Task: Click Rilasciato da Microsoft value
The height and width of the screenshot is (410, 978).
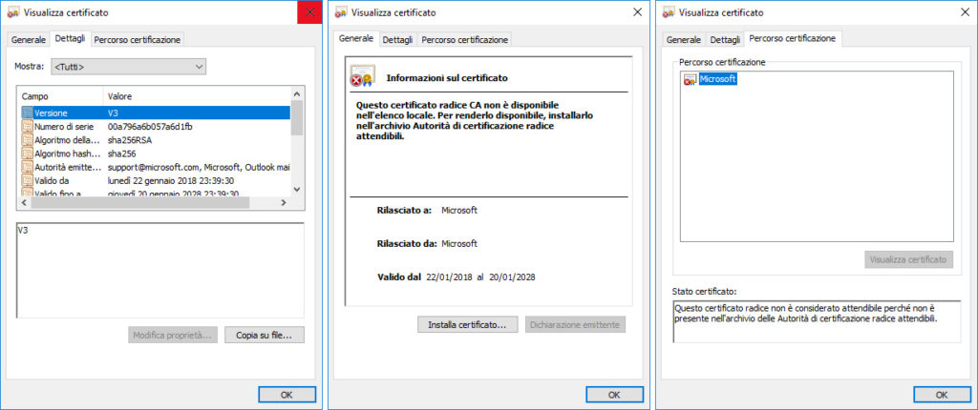Action: (x=459, y=243)
